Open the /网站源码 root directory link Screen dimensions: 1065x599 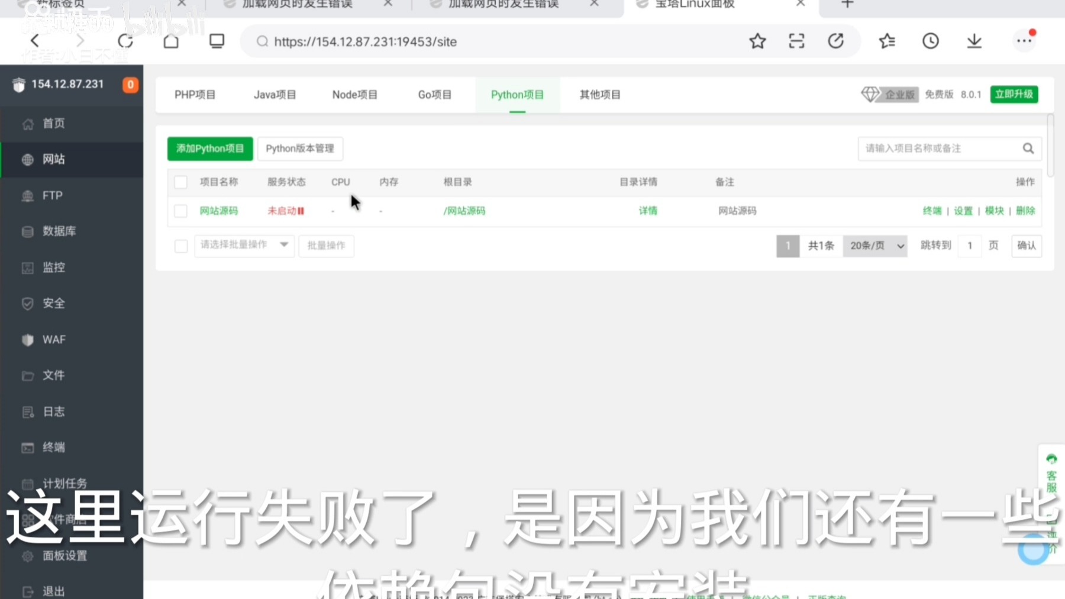[x=464, y=211]
